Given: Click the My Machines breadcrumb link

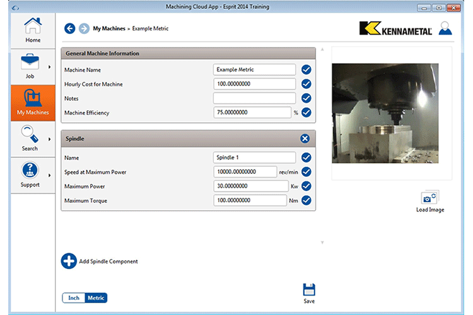Looking at the screenshot, I should (109, 28).
